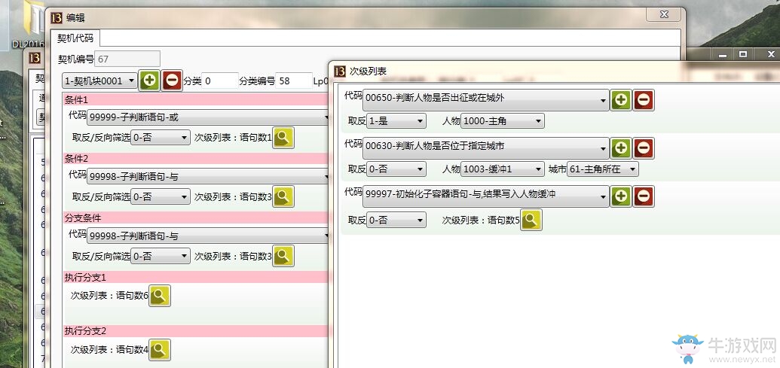780x368 pixels.
Task: Open 执行分支2 次级列表 magnifier (语句数4)
Action: point(160,350)
